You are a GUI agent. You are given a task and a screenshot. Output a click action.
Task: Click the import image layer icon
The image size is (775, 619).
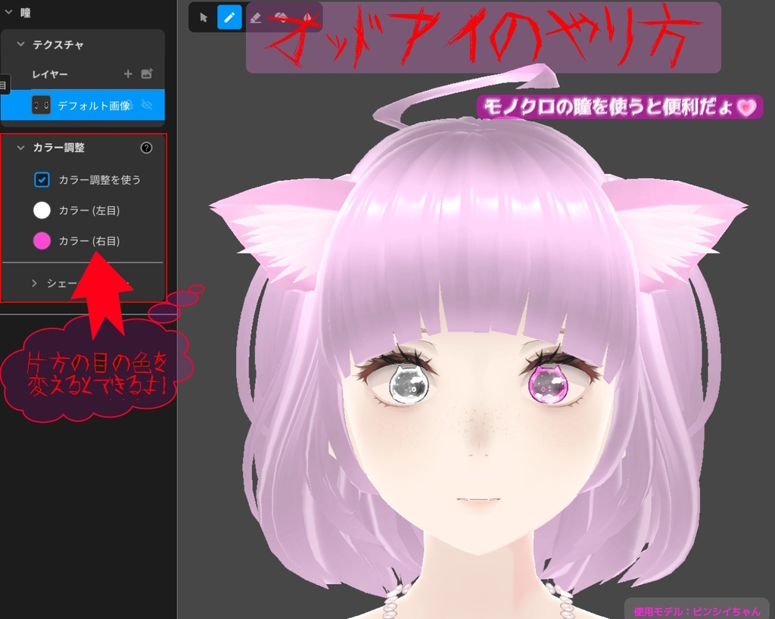pyautogui.click(x=148, y=73)
